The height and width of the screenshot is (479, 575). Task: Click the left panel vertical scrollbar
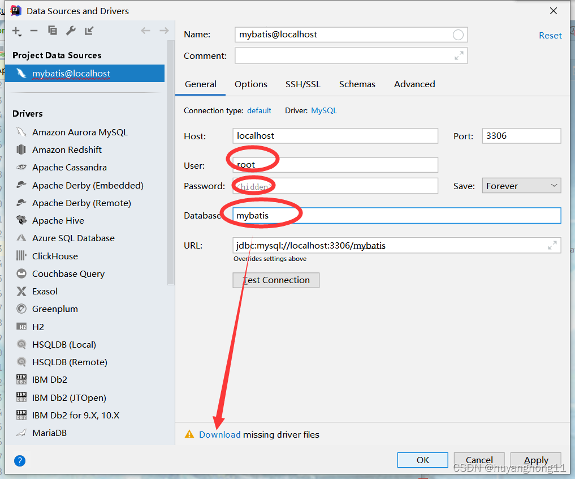click(x=171, y=162)
